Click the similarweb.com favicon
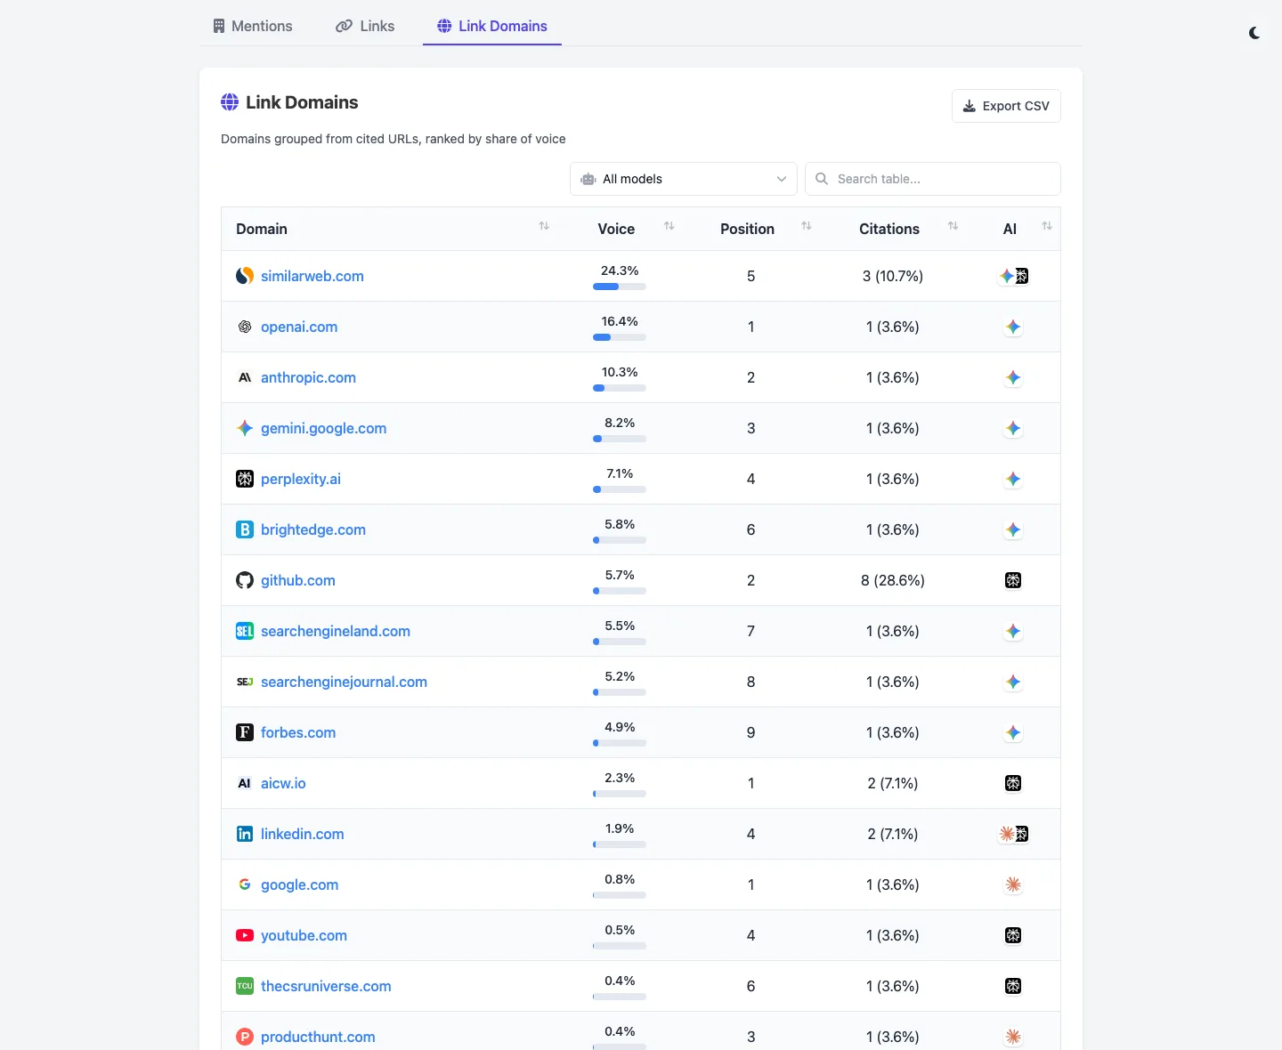1282x1050 pixels. 245,276
